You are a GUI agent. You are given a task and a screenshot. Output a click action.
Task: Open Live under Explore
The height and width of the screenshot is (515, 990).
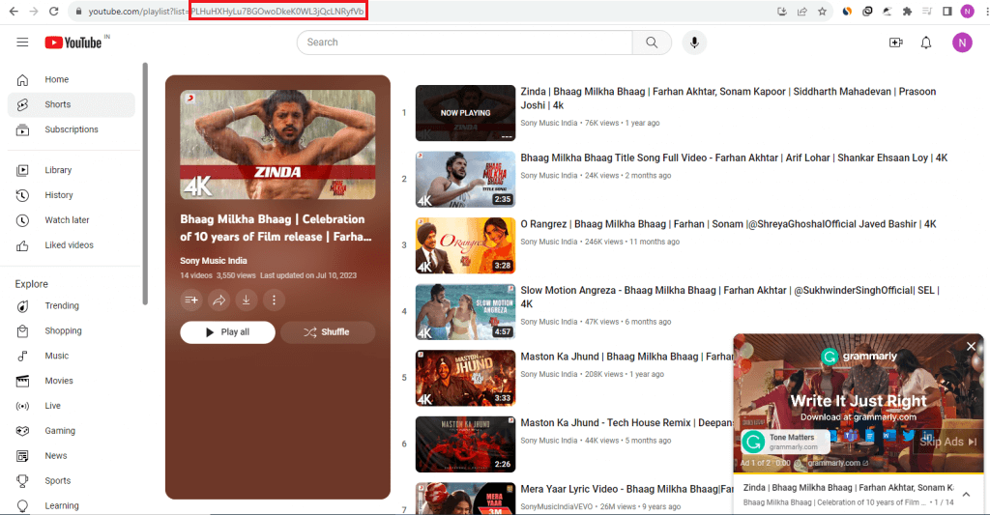point(72,406)
